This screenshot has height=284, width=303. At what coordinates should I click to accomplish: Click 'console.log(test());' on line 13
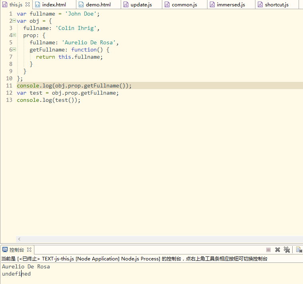coord(48,100)
